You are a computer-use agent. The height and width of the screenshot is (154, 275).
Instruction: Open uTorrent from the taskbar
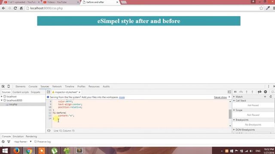tap(54, 151)
